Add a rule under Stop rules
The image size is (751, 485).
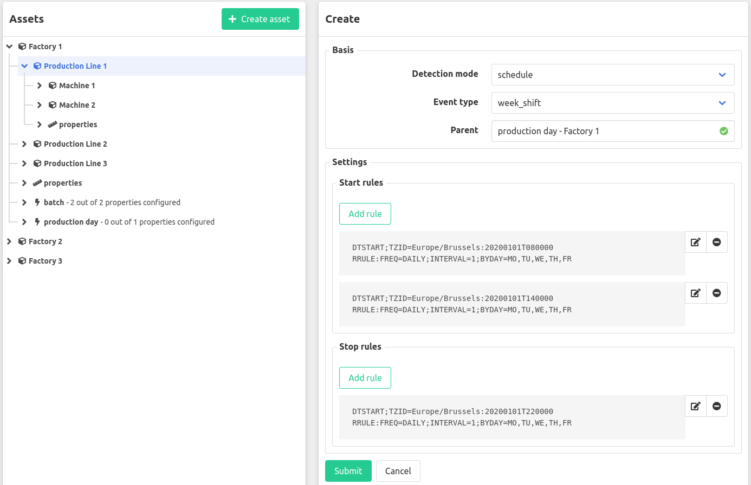(365, 378)
